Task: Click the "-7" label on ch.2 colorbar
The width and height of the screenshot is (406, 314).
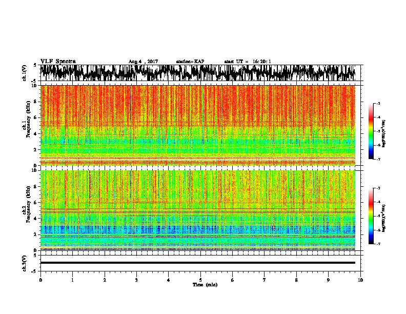Action: pos(378,244)
